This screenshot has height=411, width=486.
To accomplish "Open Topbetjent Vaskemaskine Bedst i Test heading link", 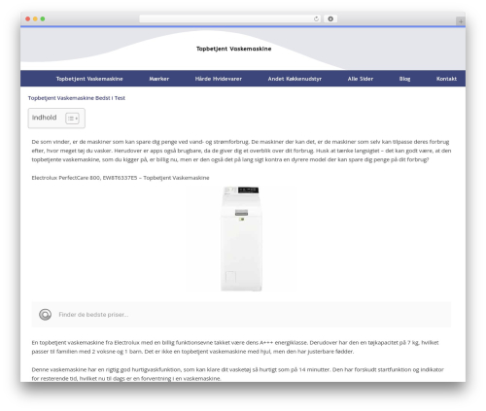I will (77, 98).
